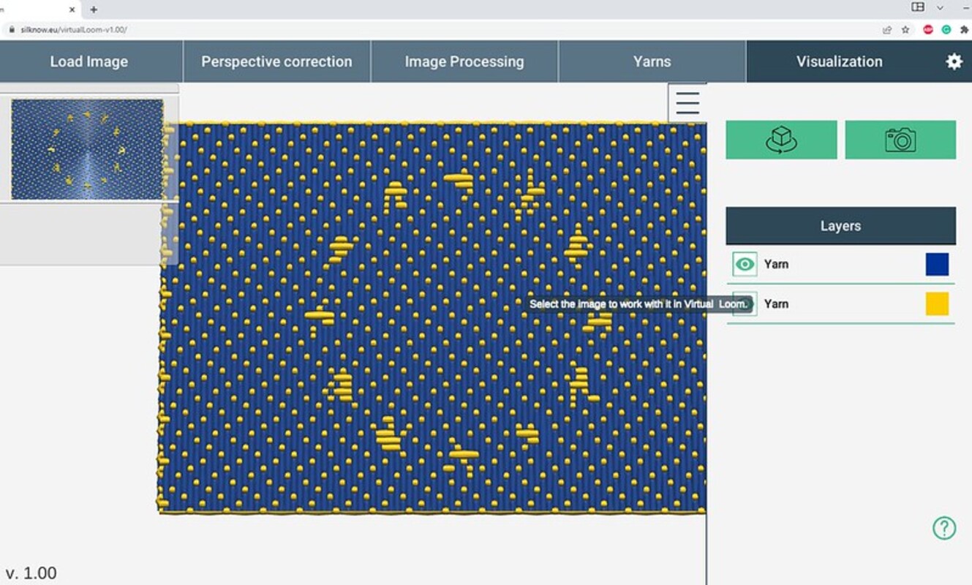Toggle visibility of the yellow Yarn layer
The image size is (972, 585).
[745, 303]
